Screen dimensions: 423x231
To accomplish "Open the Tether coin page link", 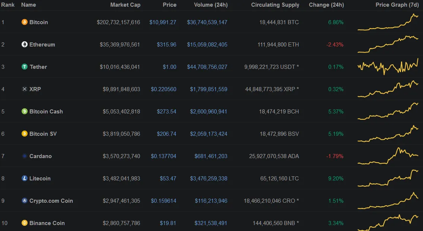I will [x=38, y=67].
